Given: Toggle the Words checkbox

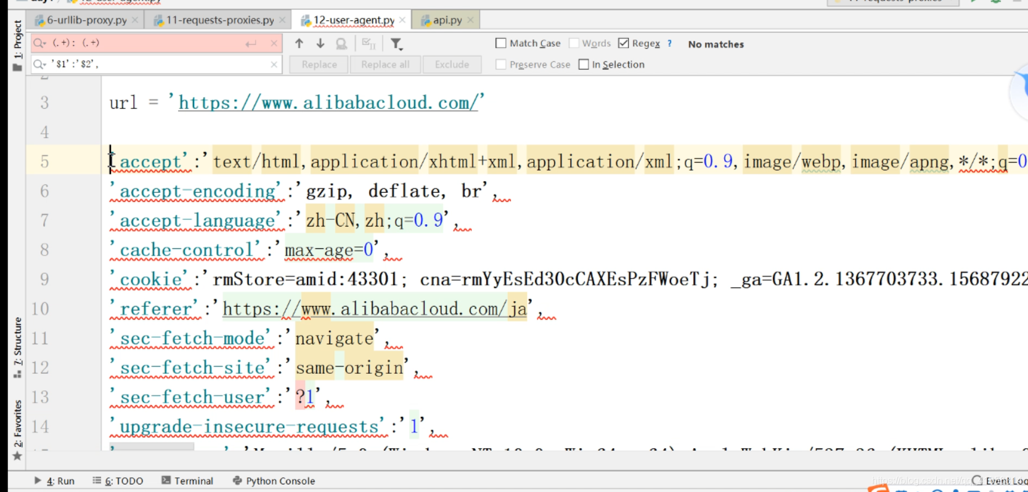Looking at the screenshot, I should point(574,43).
